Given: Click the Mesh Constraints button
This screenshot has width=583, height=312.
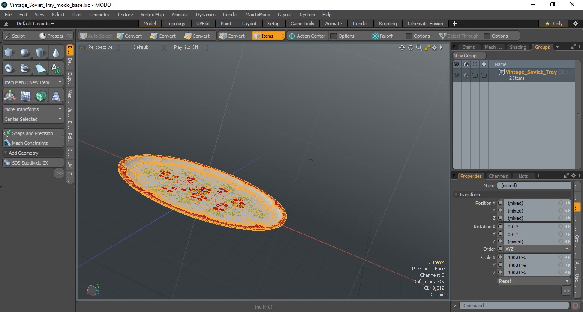Looking at the screenshot, I should 33,143.
